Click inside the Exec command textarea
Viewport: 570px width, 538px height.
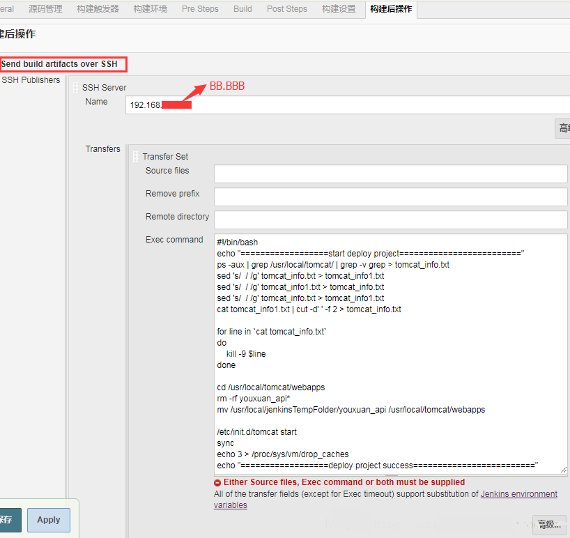click(x=390, y=354)
